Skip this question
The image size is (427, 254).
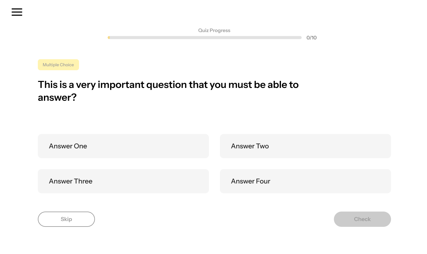[x=66, y=219]
